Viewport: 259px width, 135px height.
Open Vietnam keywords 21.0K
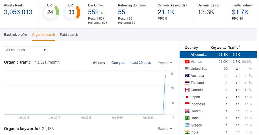coord(223,62)
